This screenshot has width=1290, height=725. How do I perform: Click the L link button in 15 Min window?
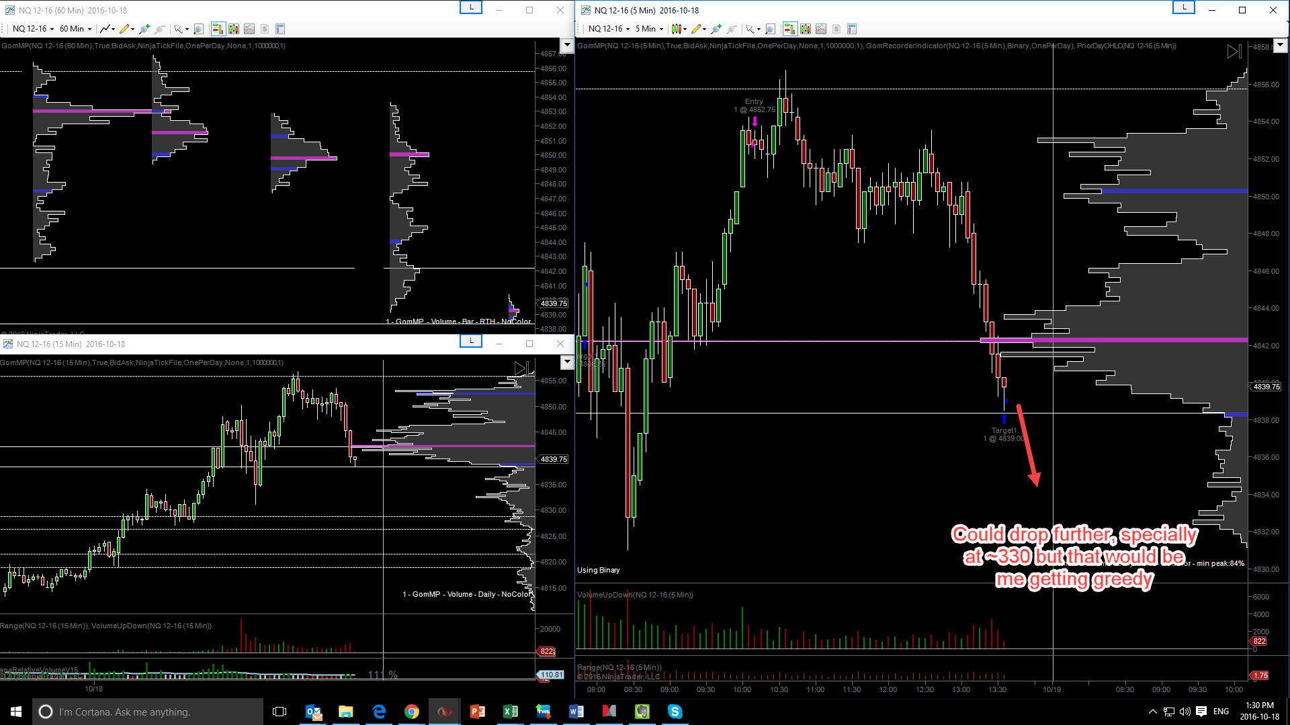pyautogui.click(x=471, y=341)
